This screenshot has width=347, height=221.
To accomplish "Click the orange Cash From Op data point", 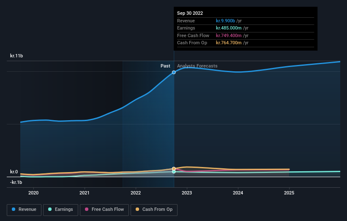I will coord(174,169).
